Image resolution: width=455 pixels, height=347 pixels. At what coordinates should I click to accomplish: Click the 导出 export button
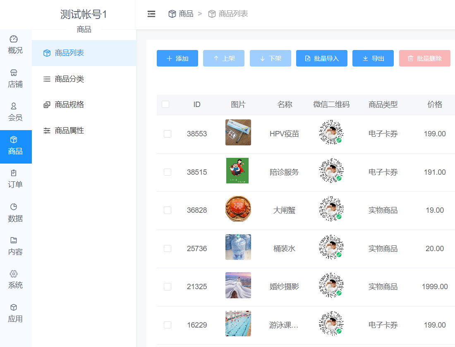(373, 58)
